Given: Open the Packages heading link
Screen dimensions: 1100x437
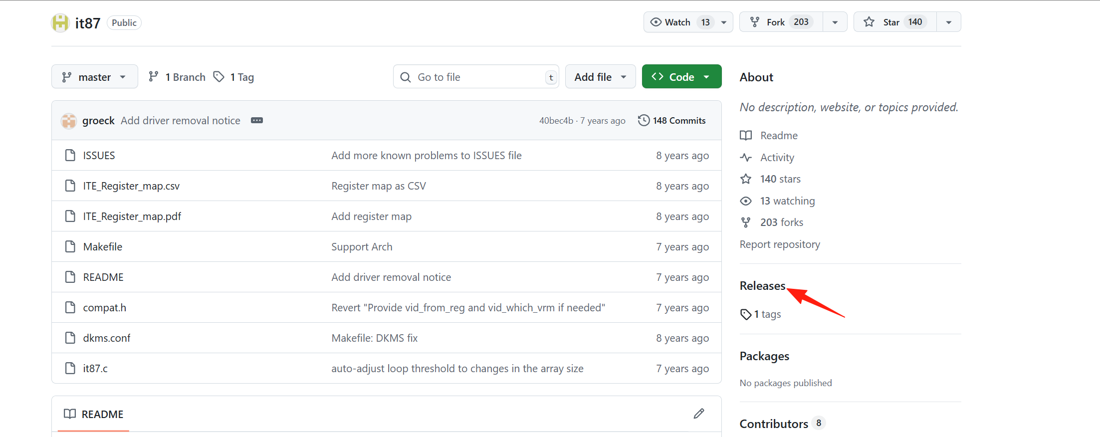Looking at the screenshot, I should (764, 356).
